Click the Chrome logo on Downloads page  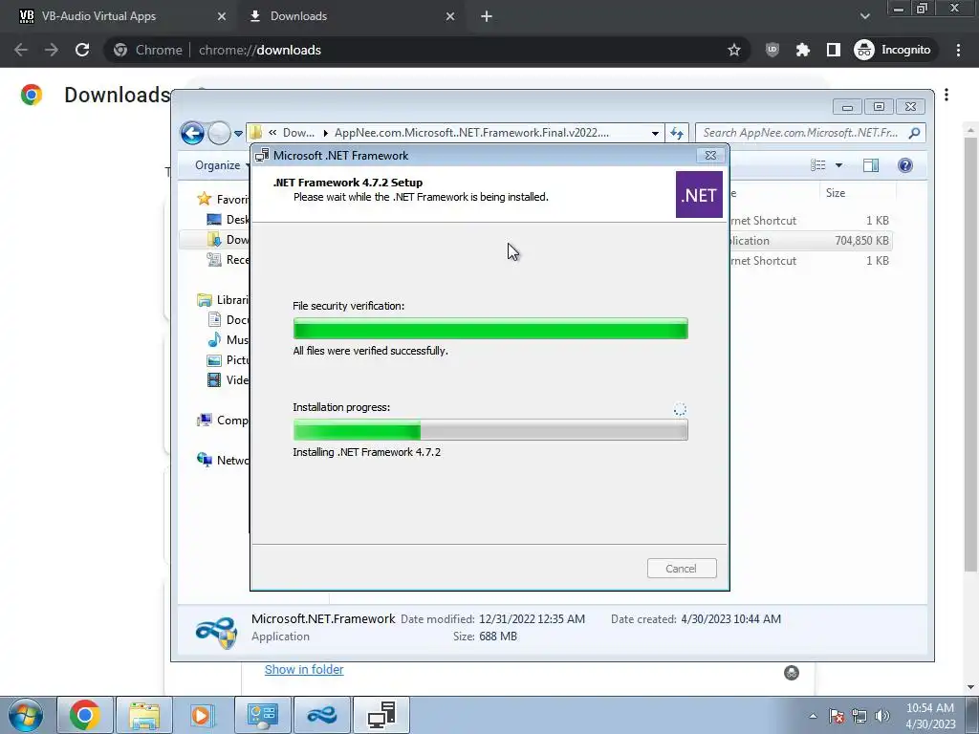point(32,95)
